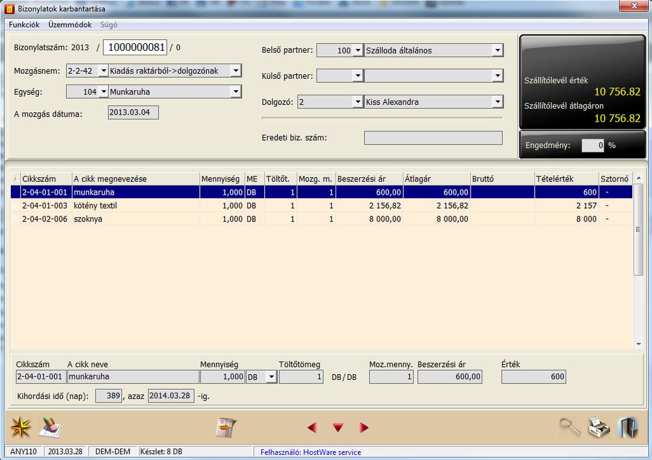
Task: Expand the Mozgásnem code dropdown 2-2-42
Action: coord(104,71)
